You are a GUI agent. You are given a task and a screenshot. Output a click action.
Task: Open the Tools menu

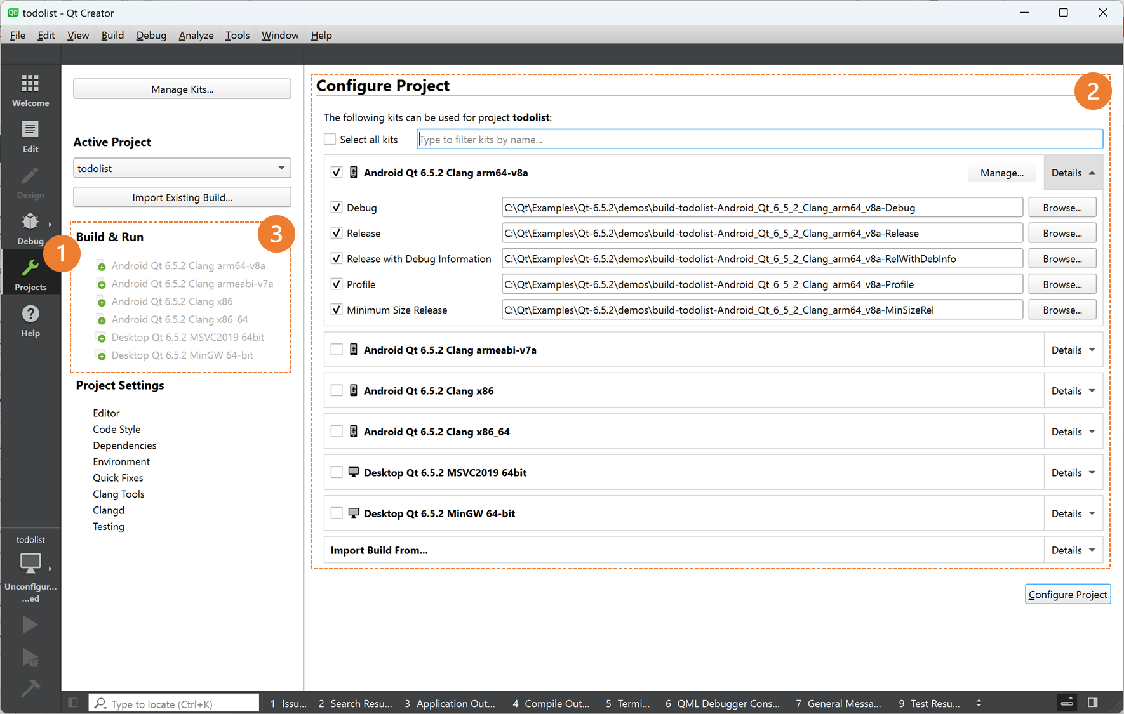click(x=237, y=35)
